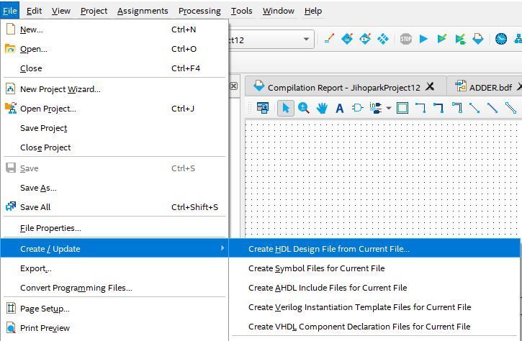
Task: Select the Hand pan tool
Action: 322,108
